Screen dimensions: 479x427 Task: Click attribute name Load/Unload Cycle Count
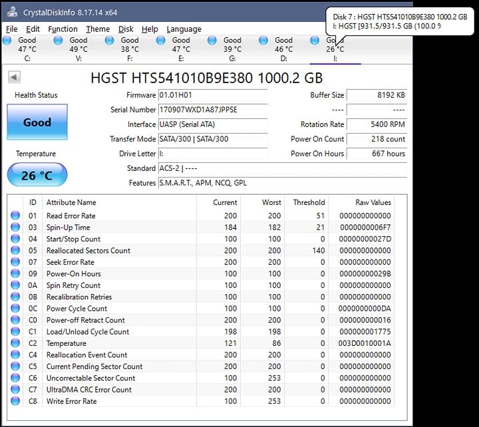pos(88,332)
